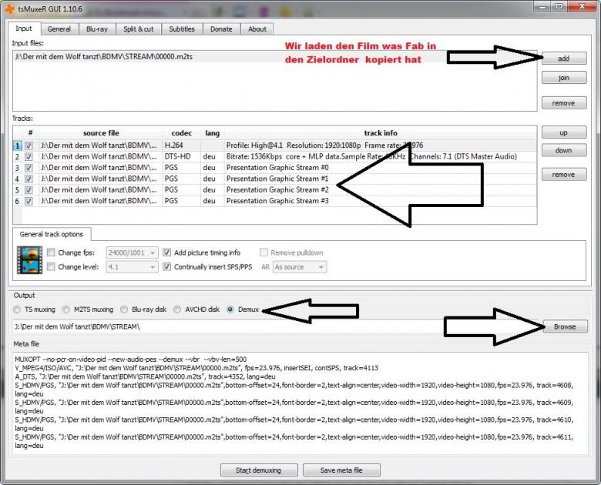The width and height of the screenshot is (601, 485).
Task: Uncheck Continually insert SPS/PPS
Action: (166, 266)
